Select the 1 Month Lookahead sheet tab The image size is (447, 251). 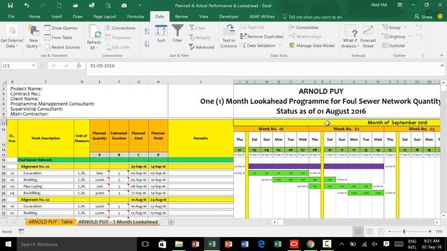click(118, 222)
